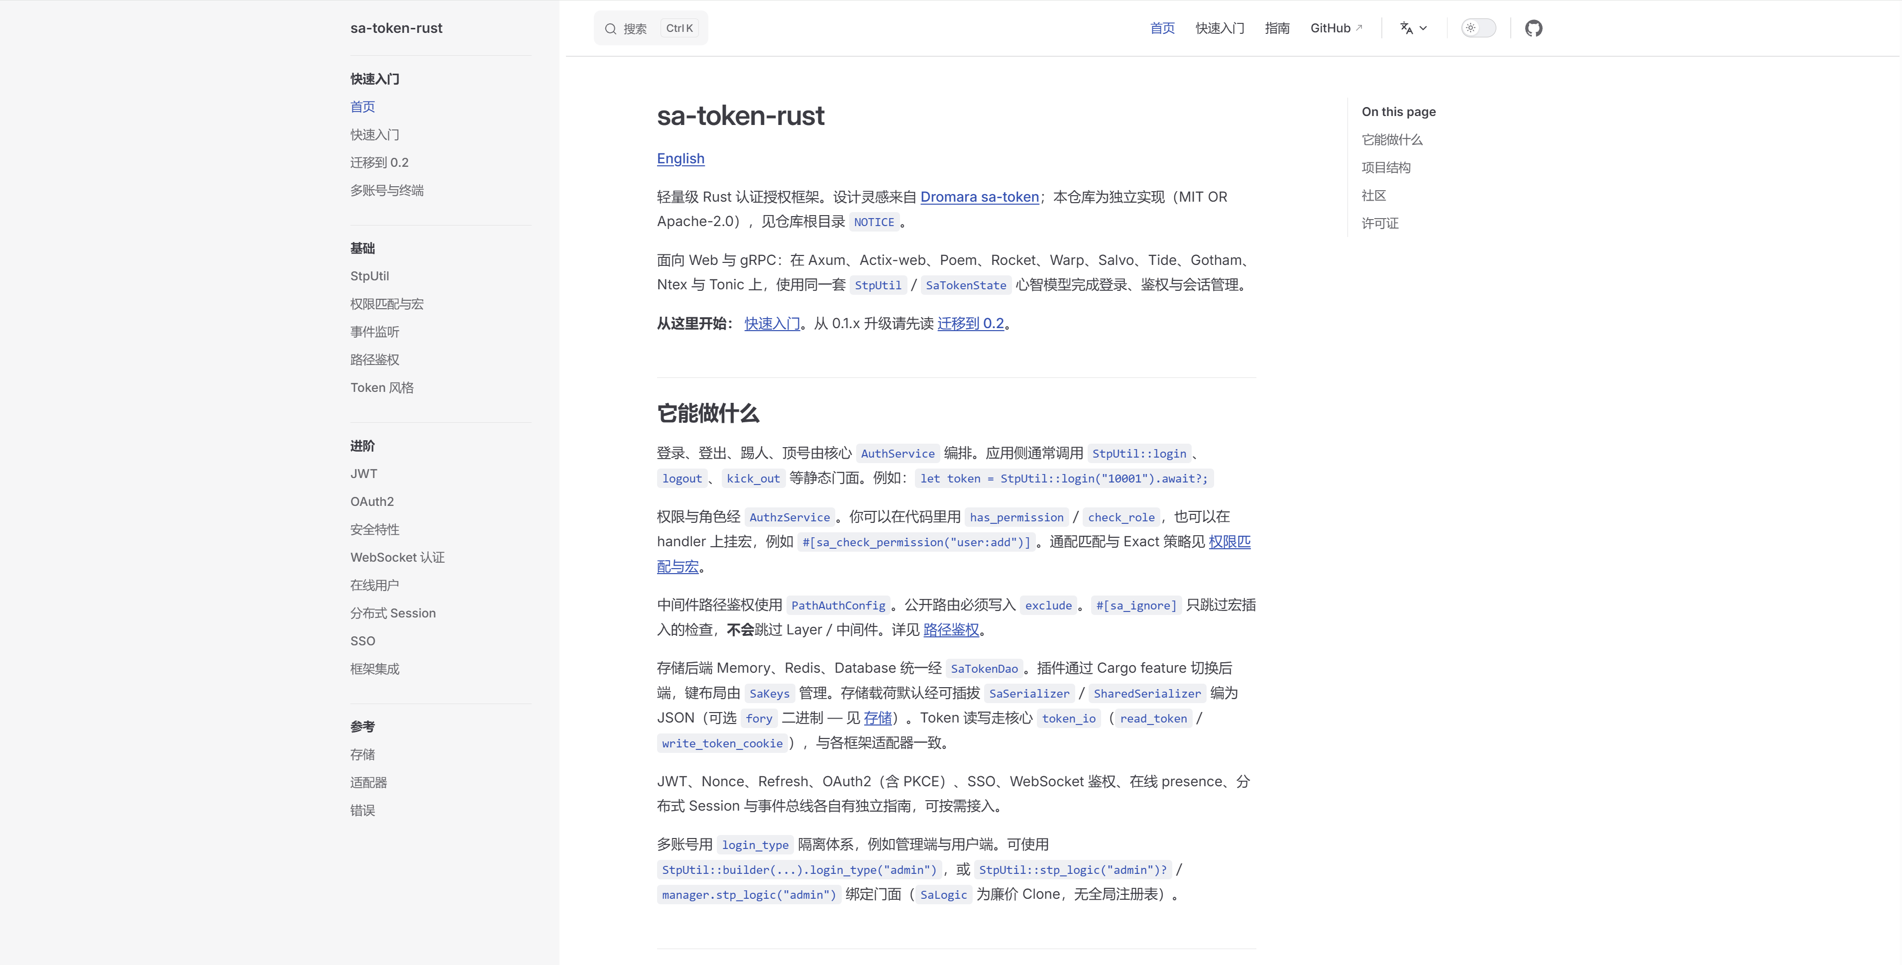Click the AuthService inline code
The width and height of the screenshot is (1902, 965).
tap(898, 453)
